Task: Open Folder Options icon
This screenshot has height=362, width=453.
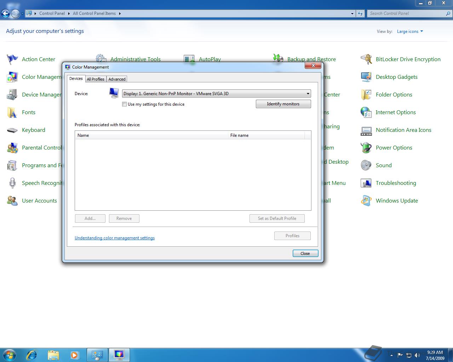Action: [366, 94]
